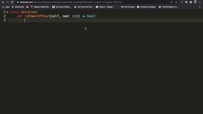Screen dimensions: 203x114
Task: Show the hidden bookmarks overflow chevron
Action: click(x=200, y=7)
